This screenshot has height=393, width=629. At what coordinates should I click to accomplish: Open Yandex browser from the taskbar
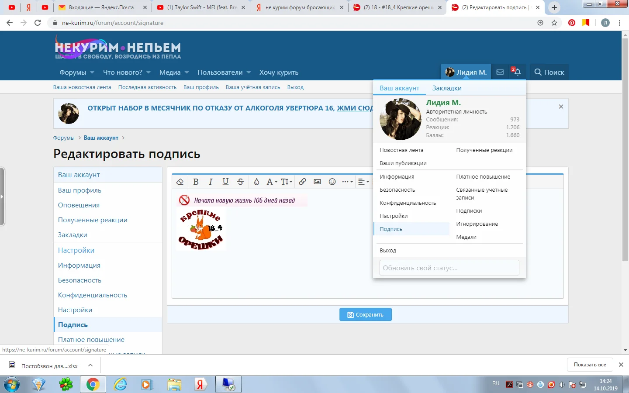[x=200, y=384]
